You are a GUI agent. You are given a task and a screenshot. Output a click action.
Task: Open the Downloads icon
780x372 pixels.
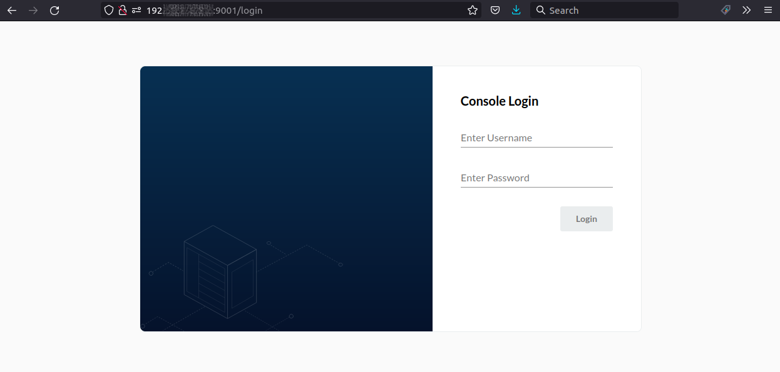516,10
